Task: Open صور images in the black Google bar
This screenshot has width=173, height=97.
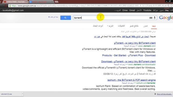Action: (161, 10)
